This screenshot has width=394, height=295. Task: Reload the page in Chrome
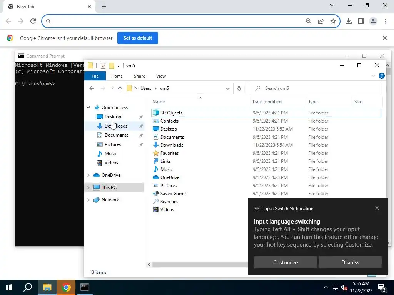[x=33, y=21]
